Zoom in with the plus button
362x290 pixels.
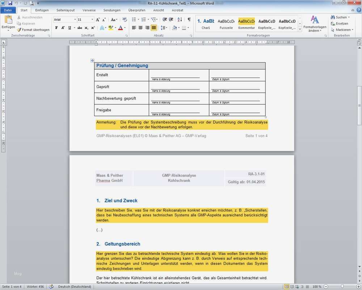point(358,287)
